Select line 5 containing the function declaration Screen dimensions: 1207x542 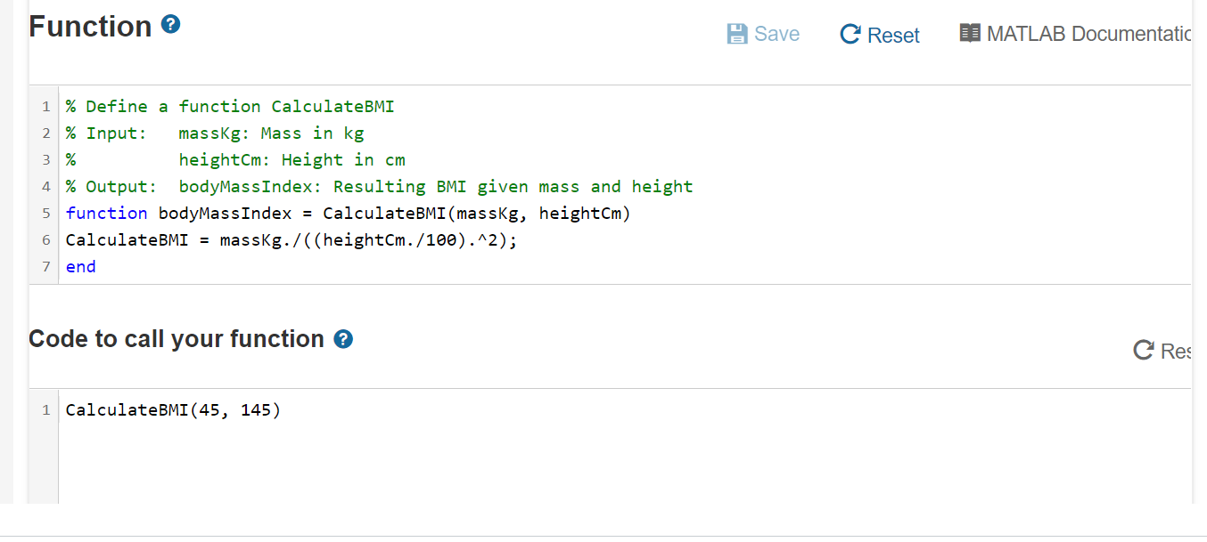point(346,213)
